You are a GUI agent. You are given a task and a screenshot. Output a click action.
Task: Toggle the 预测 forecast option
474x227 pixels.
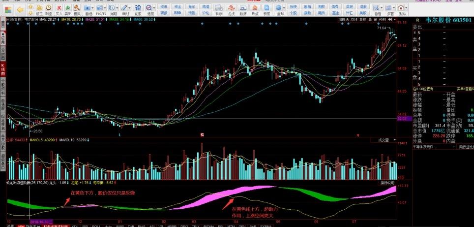pyautogui.click(x=383, y=19)
